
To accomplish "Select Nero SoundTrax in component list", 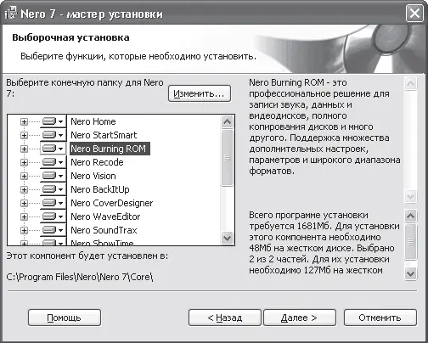I will tap(104, 230).
